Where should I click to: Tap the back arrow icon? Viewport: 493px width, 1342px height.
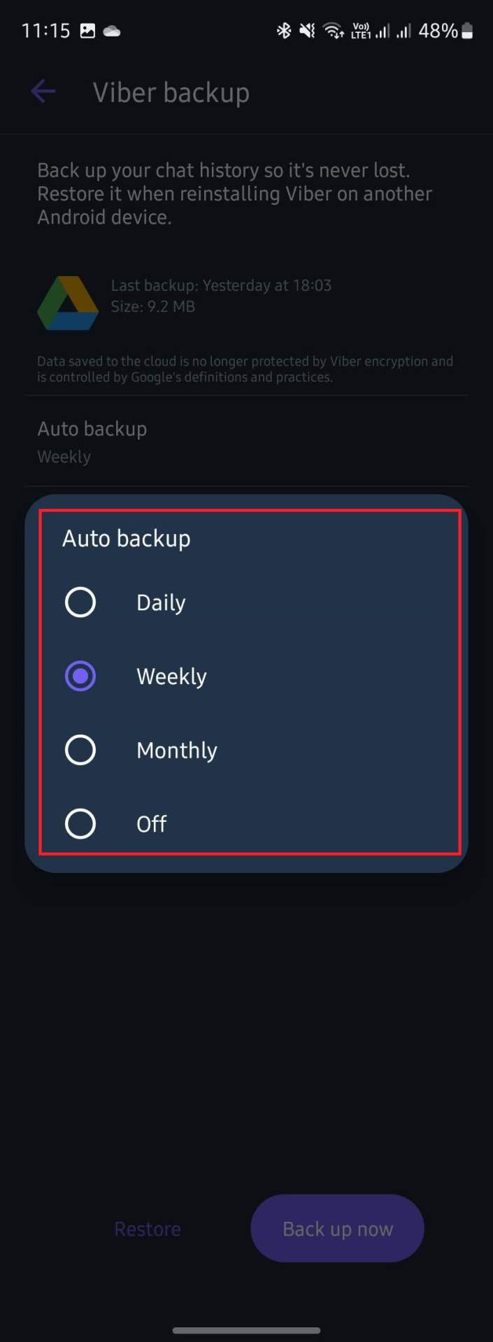[43, 92]
